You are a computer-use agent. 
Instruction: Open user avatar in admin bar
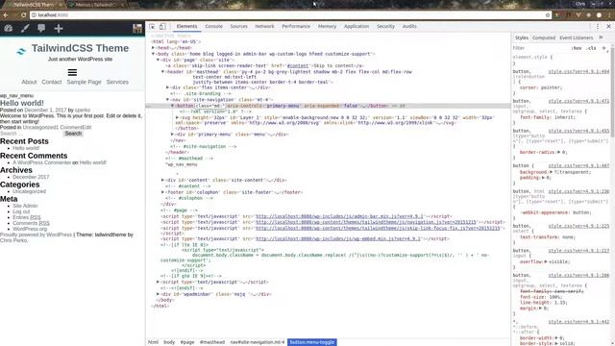coord(137,28)
